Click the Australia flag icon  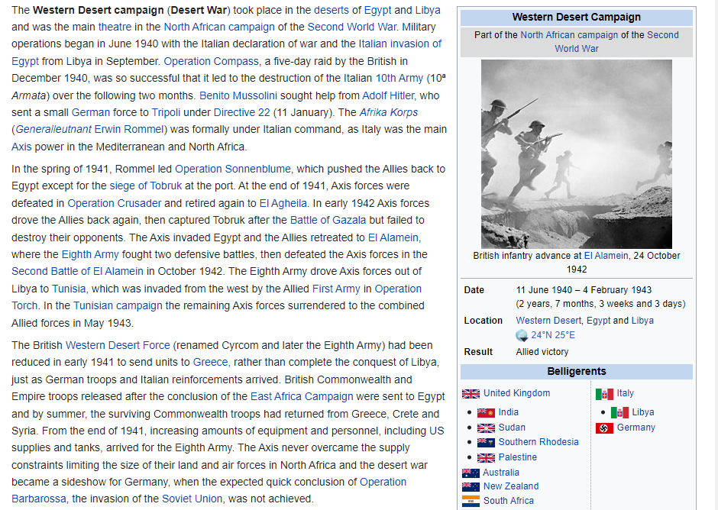coord(471,473)
